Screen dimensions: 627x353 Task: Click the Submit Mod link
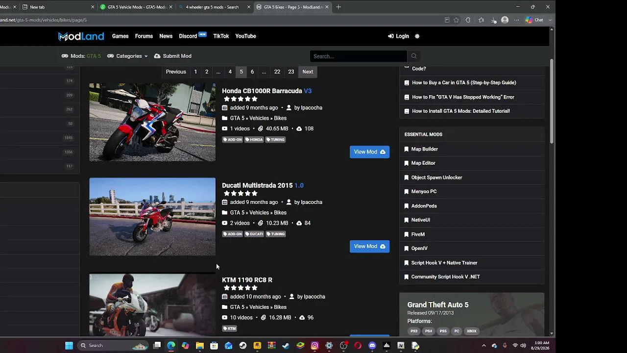[x=172, y=56]
